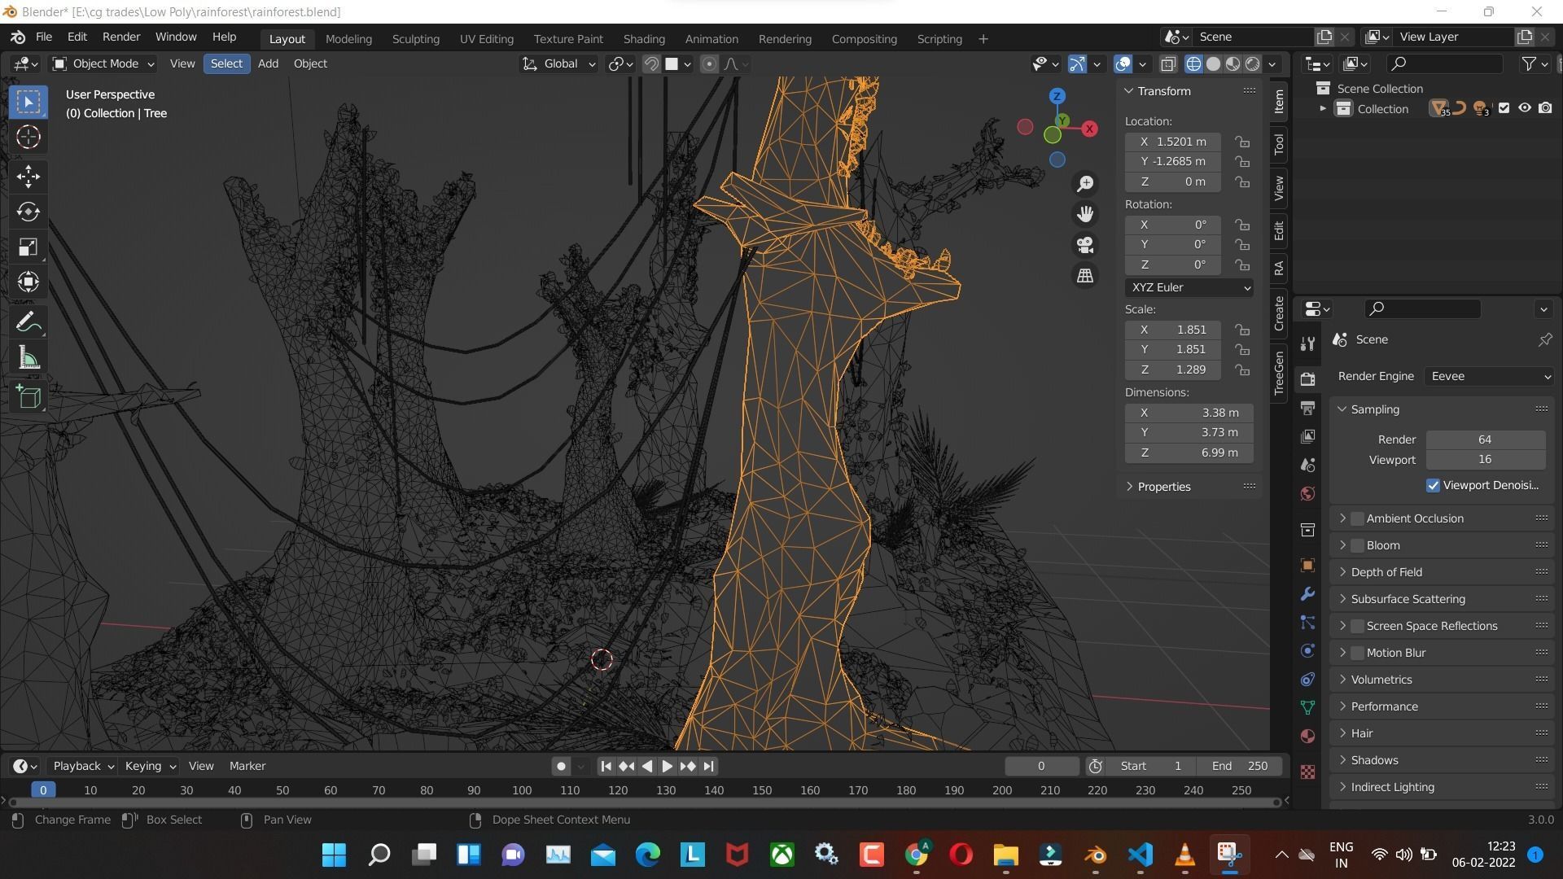Click the Add Cube tool
1563x879 pixels.
tap(28, 397)
